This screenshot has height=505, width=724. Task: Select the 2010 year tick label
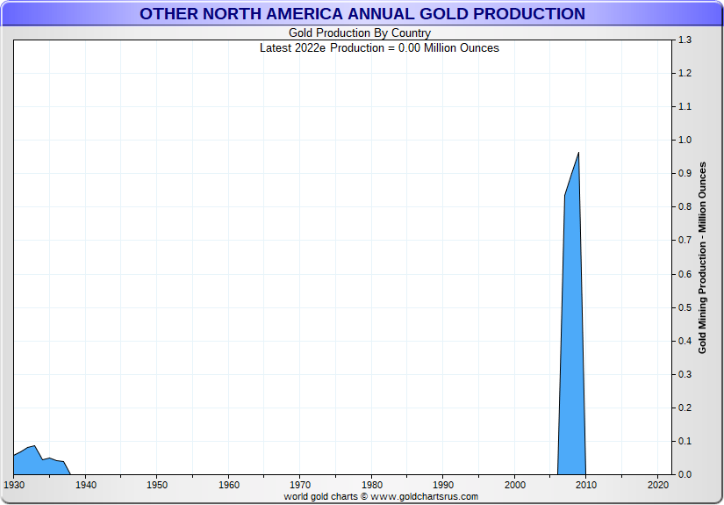coord(586,484)
